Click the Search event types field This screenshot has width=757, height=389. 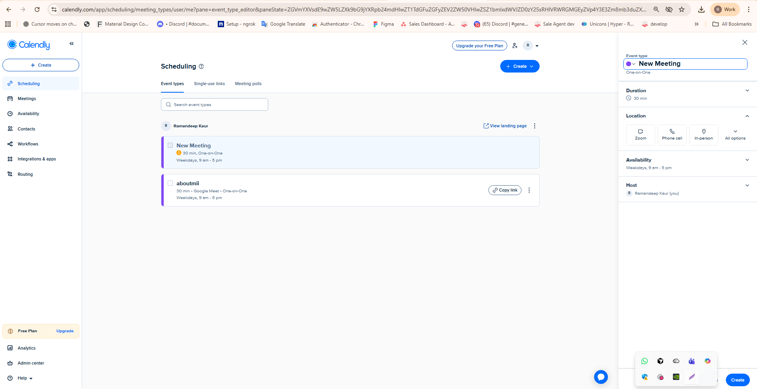tap(214, 104)
